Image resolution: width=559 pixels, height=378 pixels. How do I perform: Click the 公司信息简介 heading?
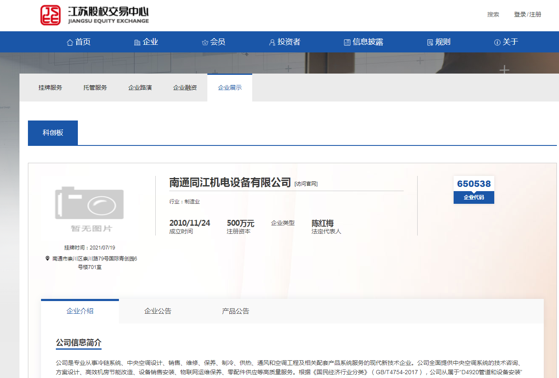tap(79, 343)
